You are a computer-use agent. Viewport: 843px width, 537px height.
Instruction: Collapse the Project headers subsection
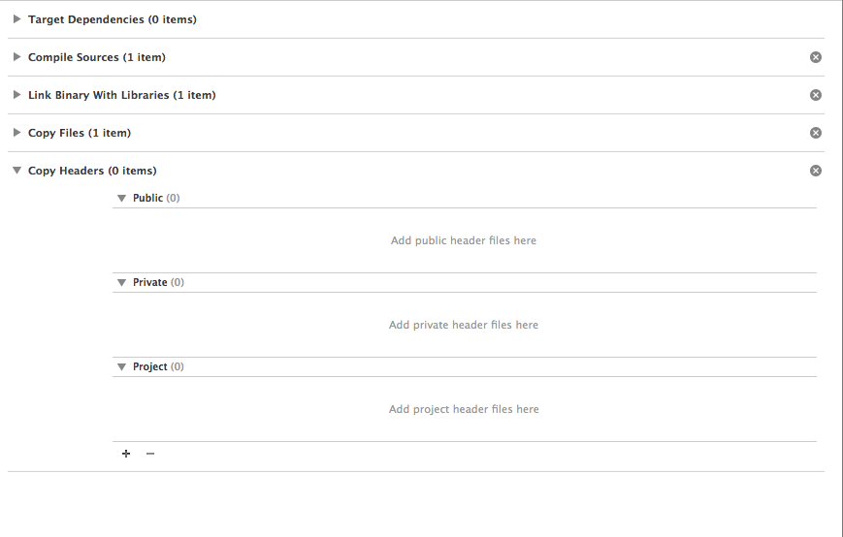coord(122,366)
